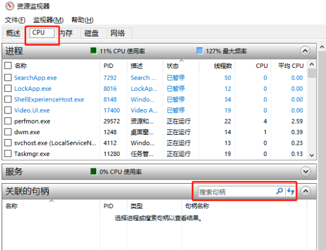Viewport: 326px width, 250px height.
Task: Sort processes by the 描述 column header
Action: (x=137, y=66)
